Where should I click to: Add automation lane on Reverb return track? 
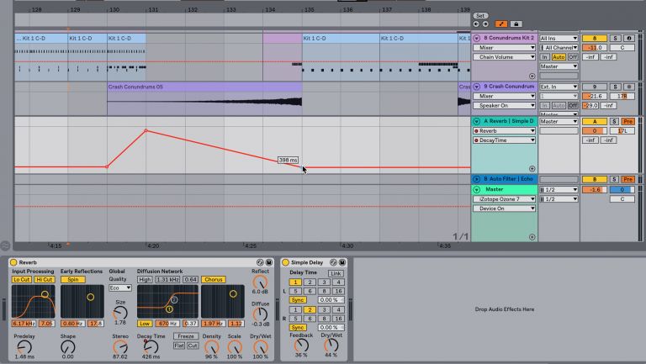pos(532,168)
